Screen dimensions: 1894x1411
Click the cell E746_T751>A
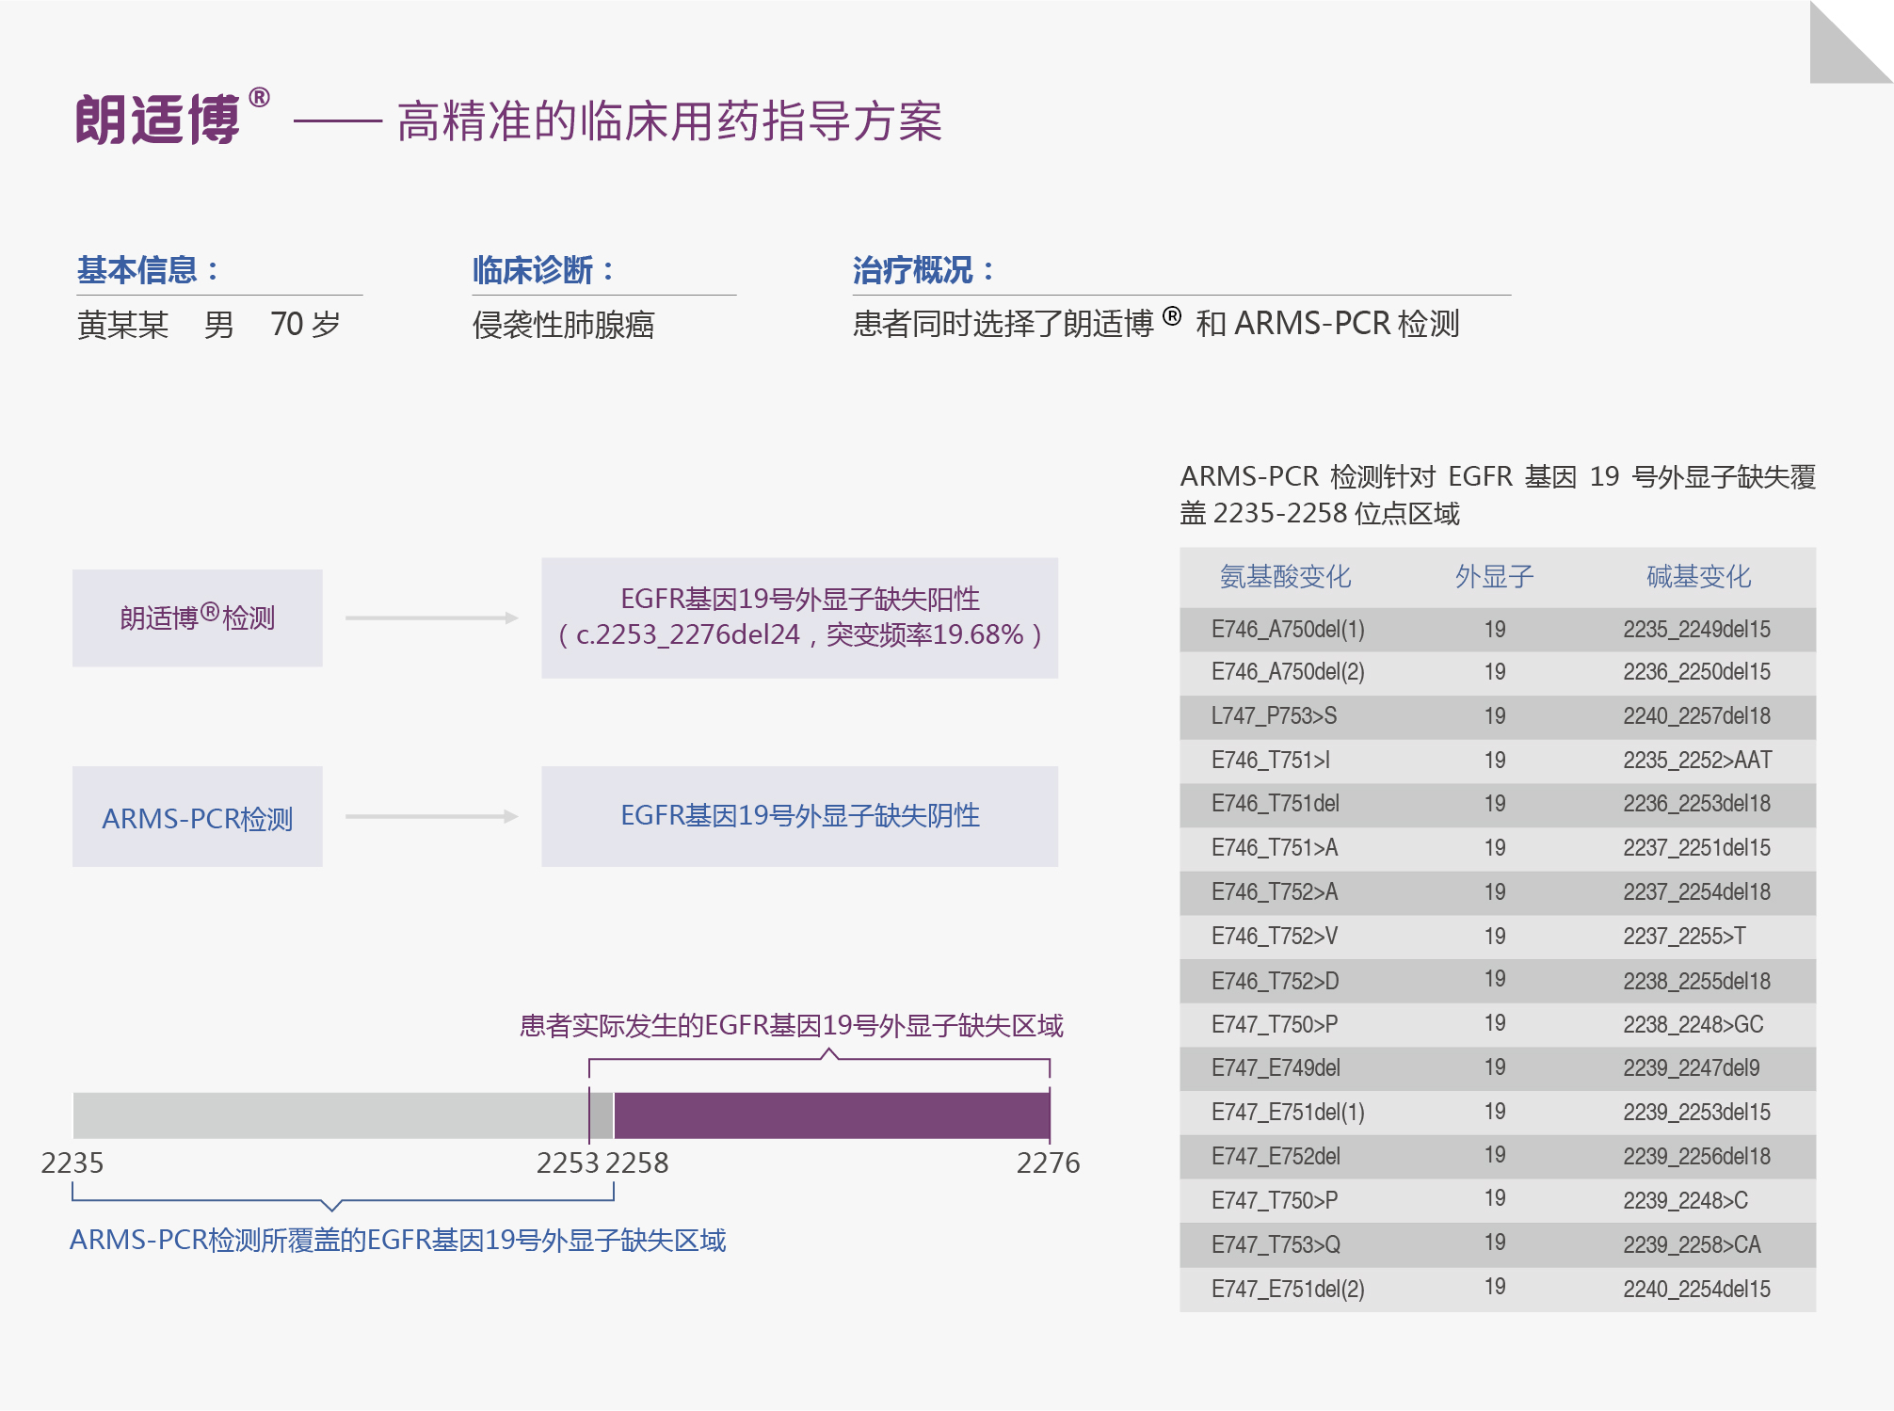[x=1275, y=847]
